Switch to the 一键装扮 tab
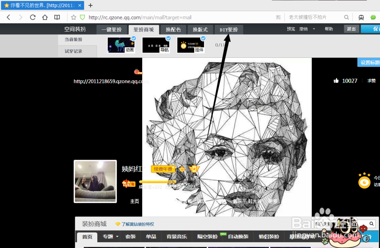Screen dimensions: 380x248 [111, 30]
